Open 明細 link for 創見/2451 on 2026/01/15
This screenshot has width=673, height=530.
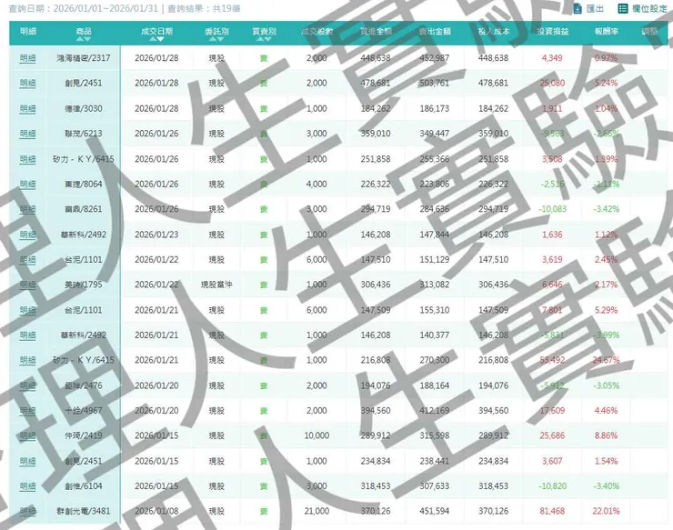[x=27, y=461]
